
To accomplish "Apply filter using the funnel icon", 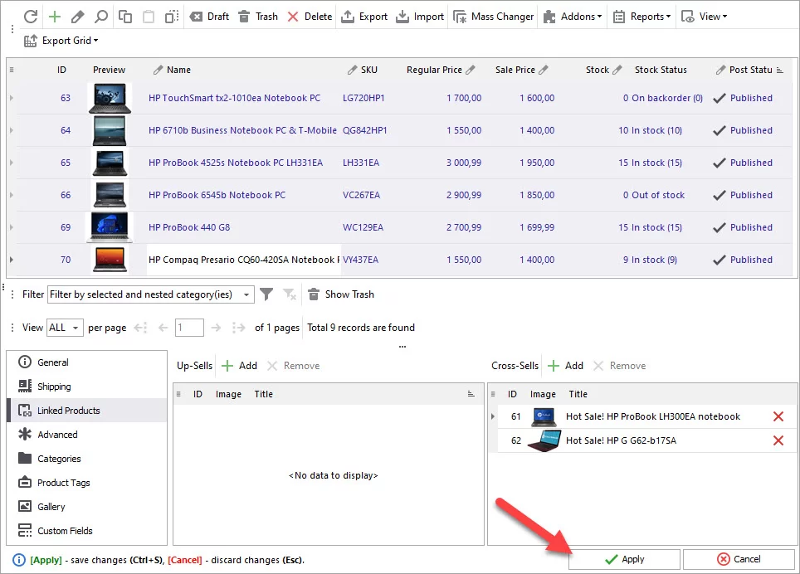I will click(266, 294).
